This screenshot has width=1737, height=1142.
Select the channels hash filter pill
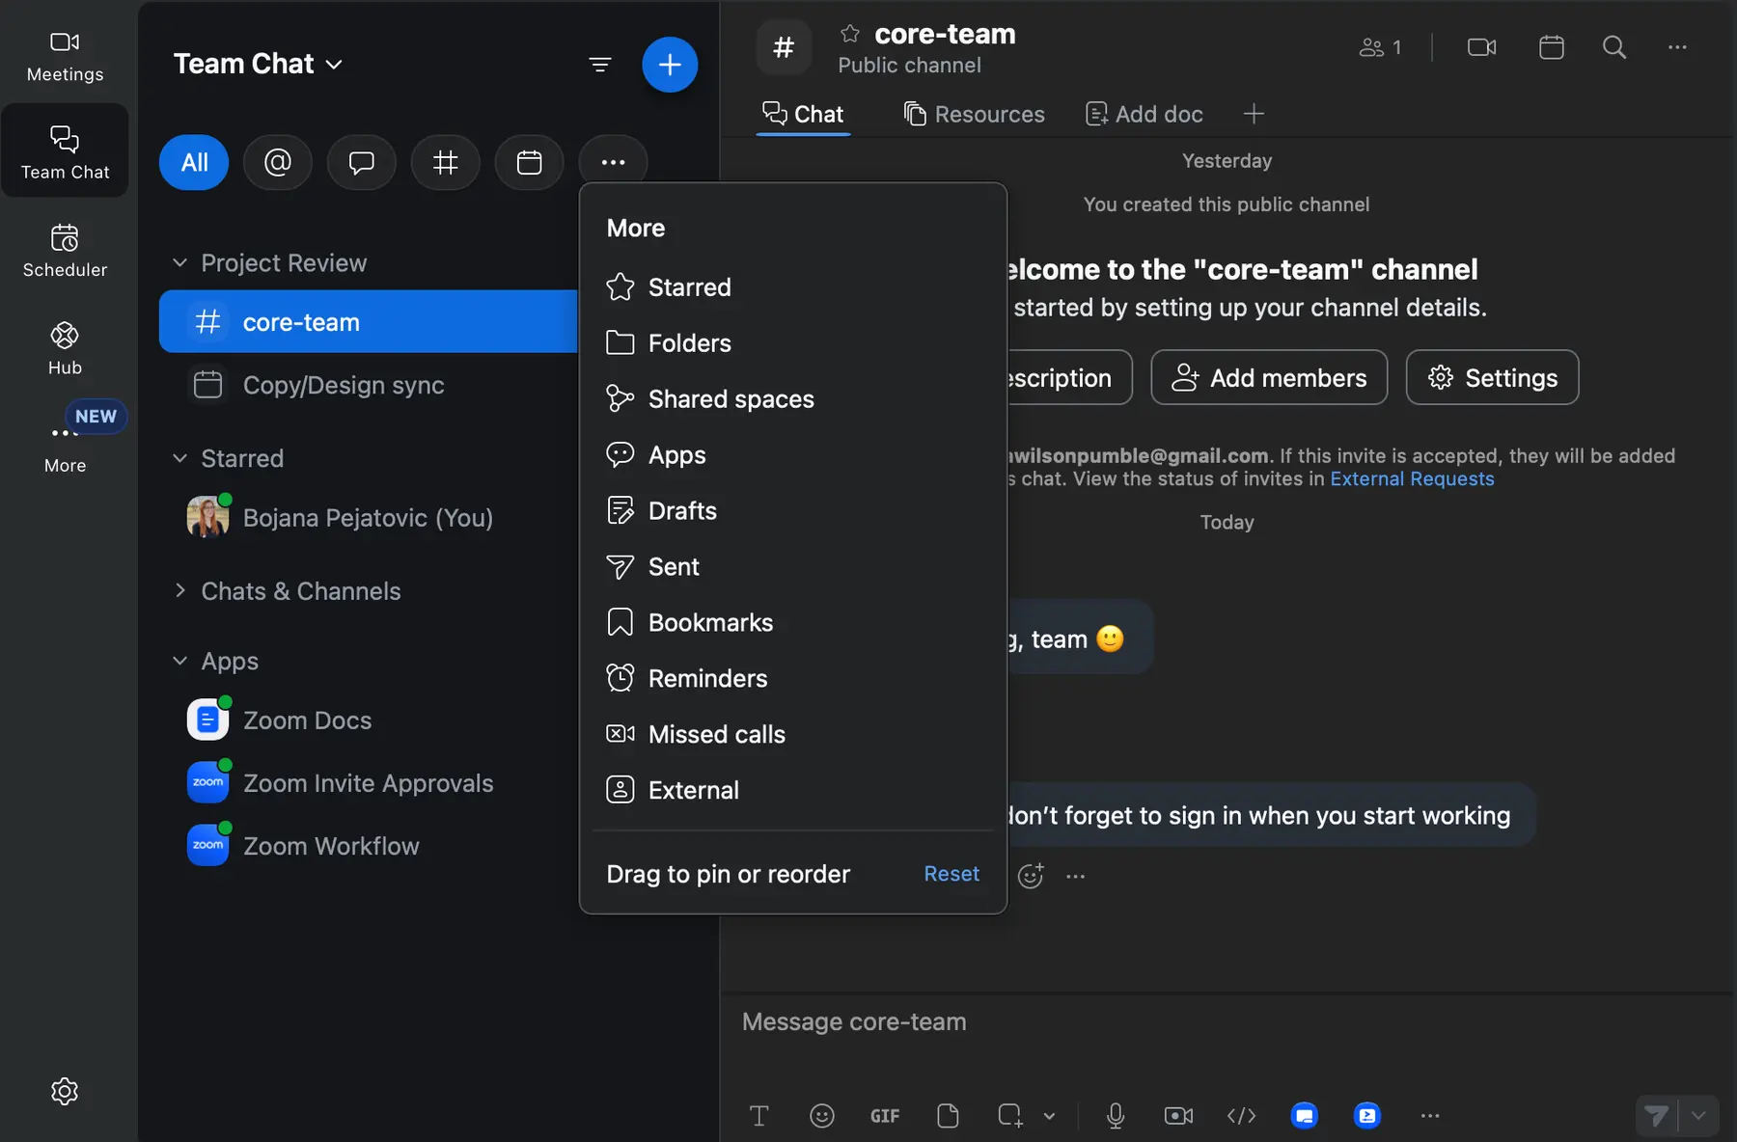click(x=446, y=162)
